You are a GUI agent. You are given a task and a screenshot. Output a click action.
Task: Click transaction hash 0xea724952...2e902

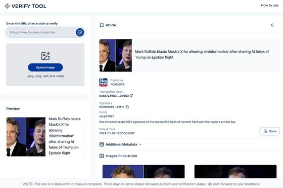tap(114, 96)
